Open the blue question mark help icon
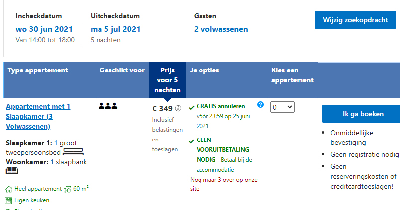This screenshot has width=400, height=210. [260, 105]
